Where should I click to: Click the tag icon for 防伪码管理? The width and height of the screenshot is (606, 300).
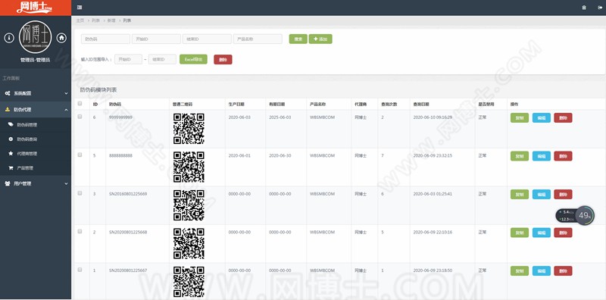pyautogui.click(x=11, y=124)
